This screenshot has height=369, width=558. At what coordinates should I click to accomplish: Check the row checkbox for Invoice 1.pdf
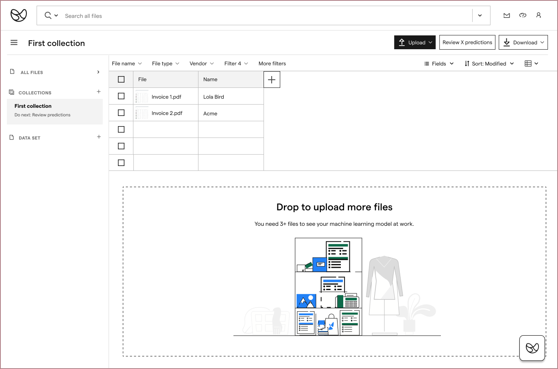tap(121, 96)
